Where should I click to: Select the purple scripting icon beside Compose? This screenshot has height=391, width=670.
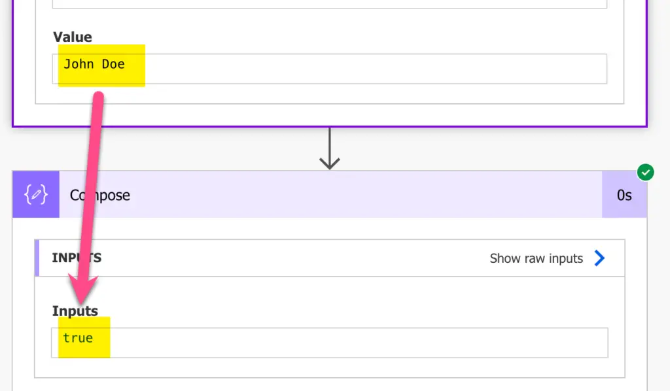coord(35,194)
